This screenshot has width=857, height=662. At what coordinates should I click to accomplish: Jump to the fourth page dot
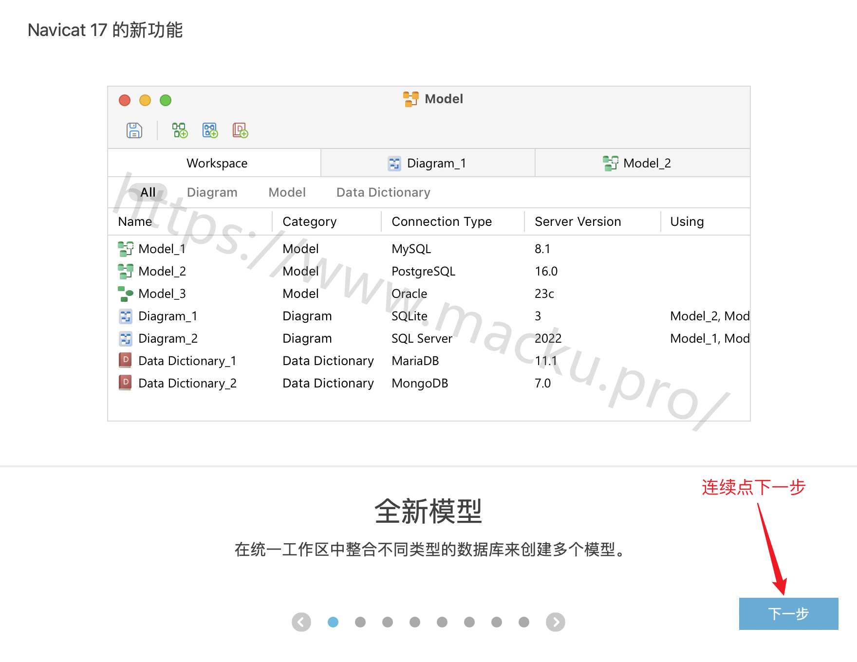click(415, 622)
